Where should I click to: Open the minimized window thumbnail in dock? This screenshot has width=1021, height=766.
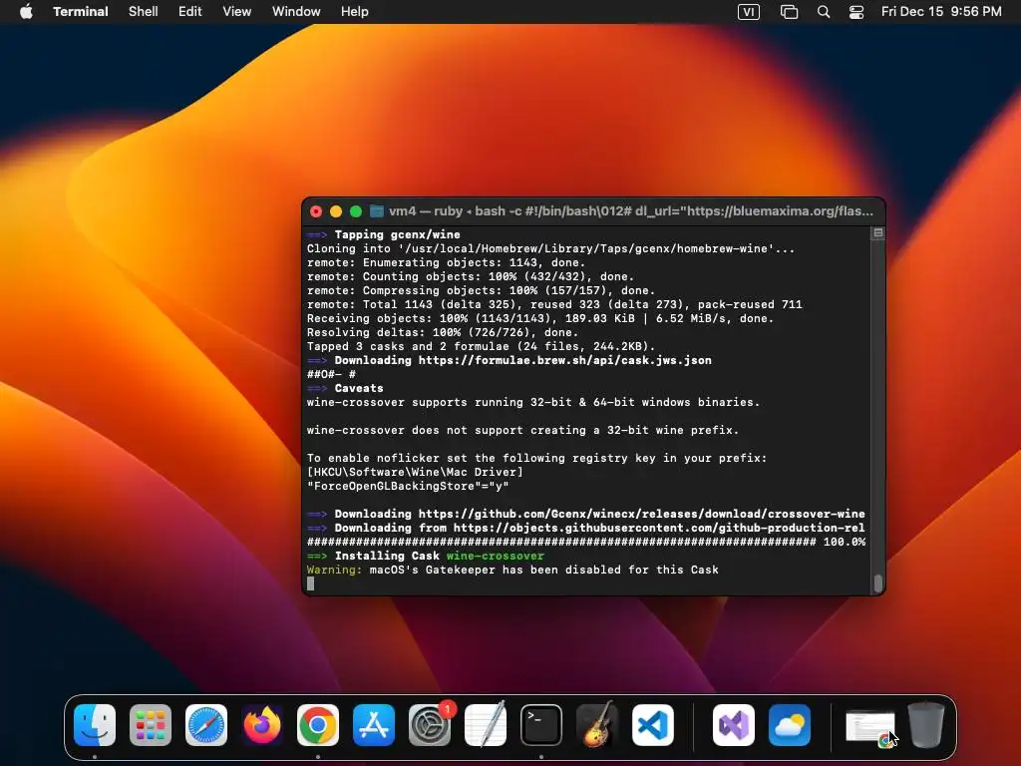tap(869, 727)
